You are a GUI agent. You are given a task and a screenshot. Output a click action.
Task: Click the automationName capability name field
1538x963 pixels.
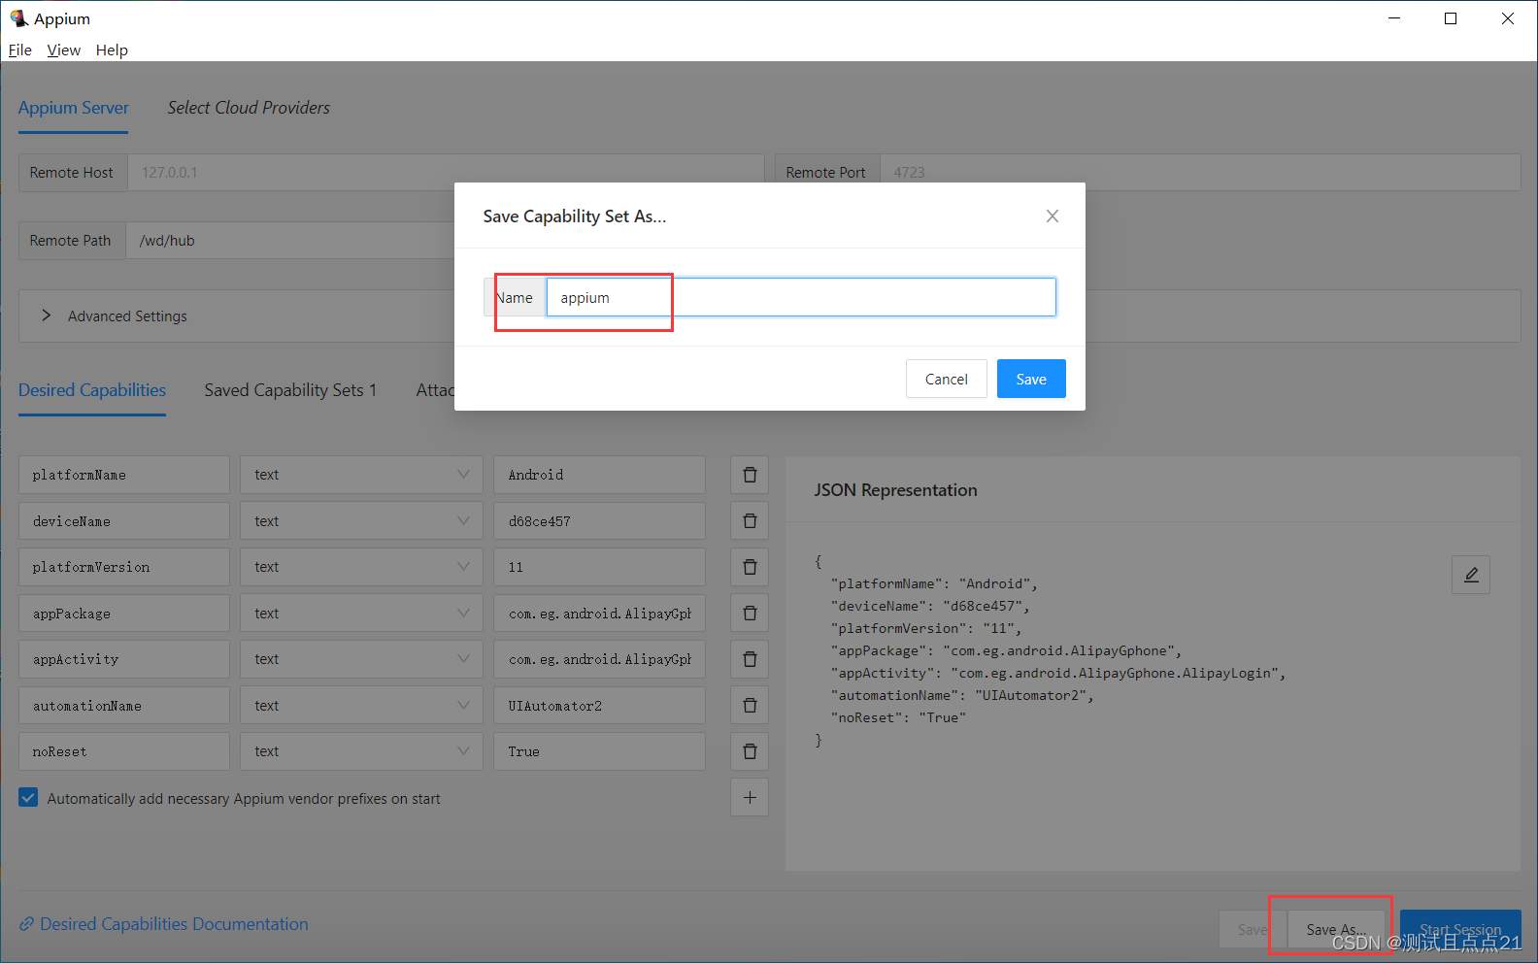tap(124, 706)
